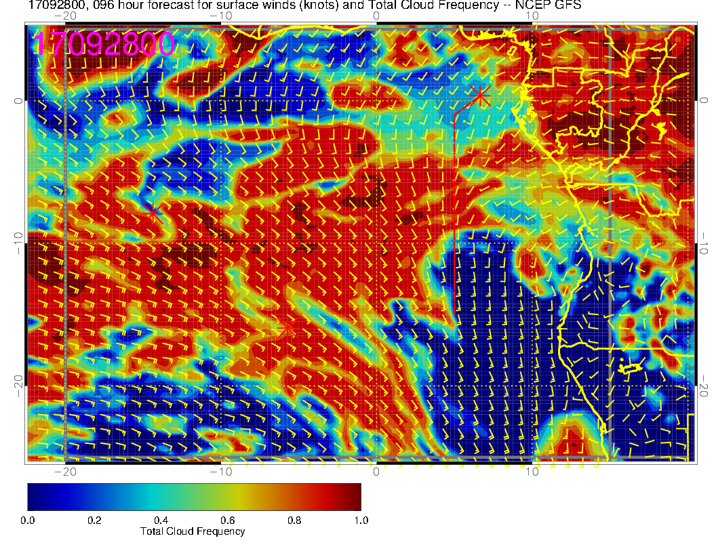Click the small asterisk marker in the western ocean
The width and height of the screenshot is (716, 553).
pyautogui.click(x=153, y=212)
